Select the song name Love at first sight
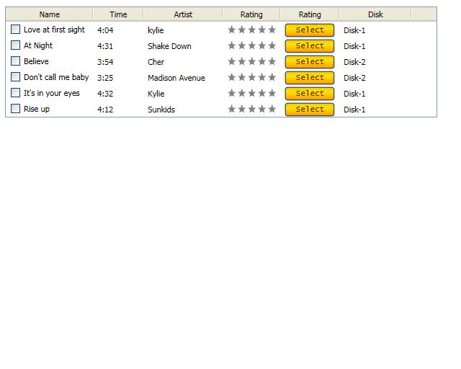Viewport: 461px width, 369px height. click(54, 30)
